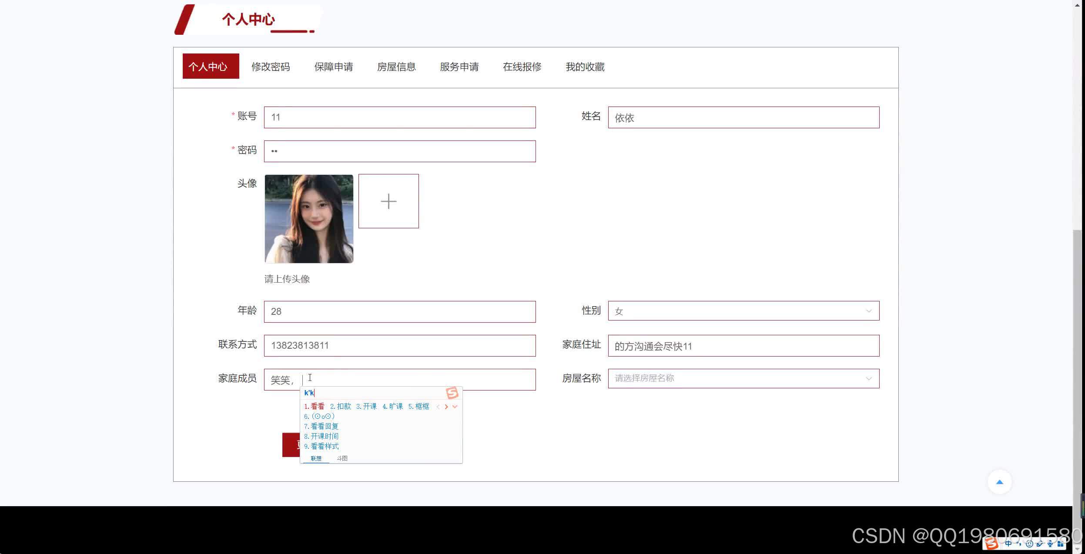Image resolution: width=1085 pixels, height=554 pixels.
Task: Switch to the 斗图 tab in the IME popup
Action: (x=343, y=458)
